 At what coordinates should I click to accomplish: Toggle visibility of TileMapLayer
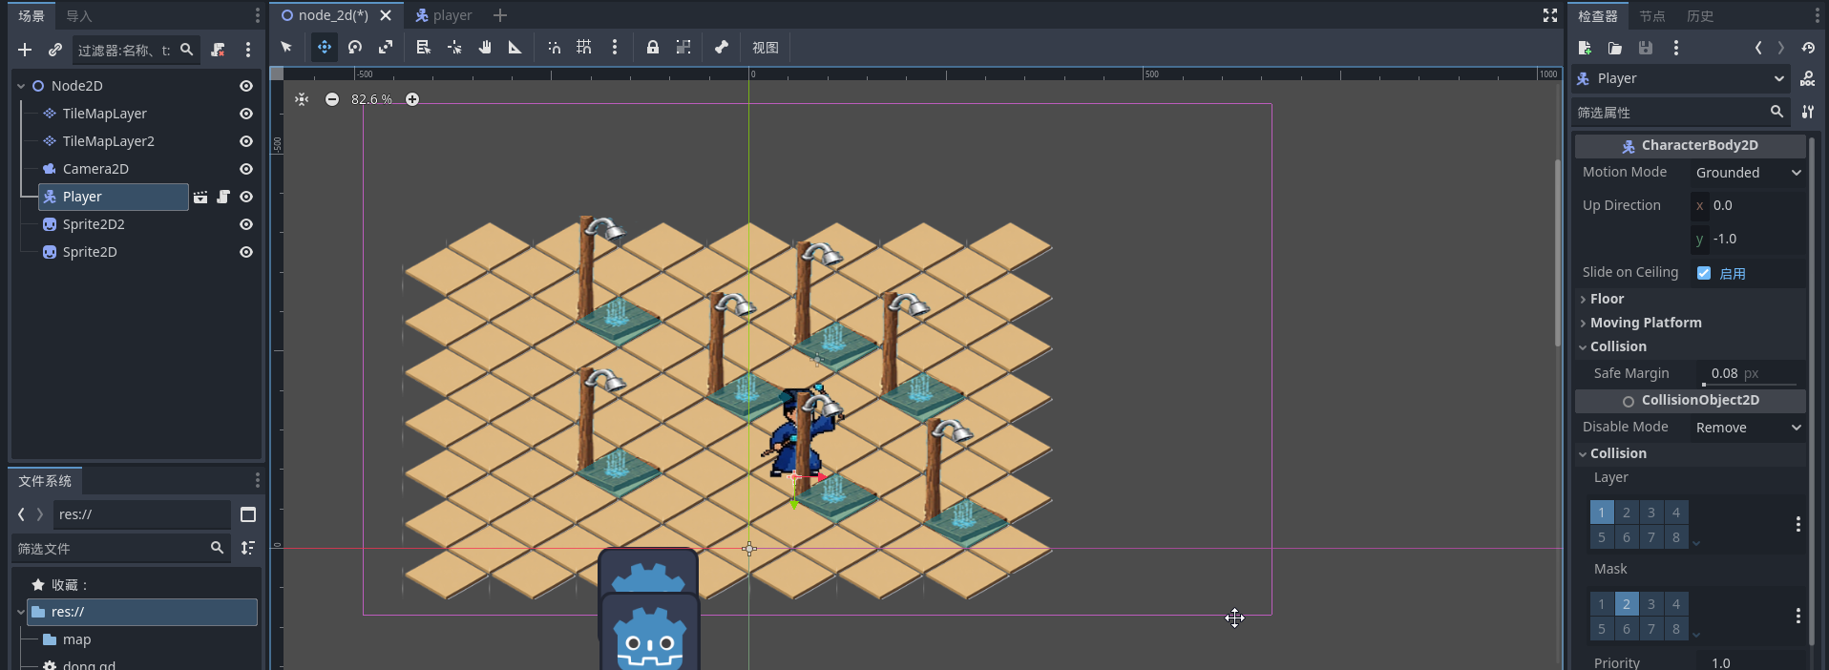246,114
